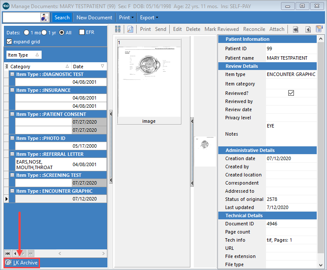Switch to thumbnail grid view icon

(x=118, y=29)
